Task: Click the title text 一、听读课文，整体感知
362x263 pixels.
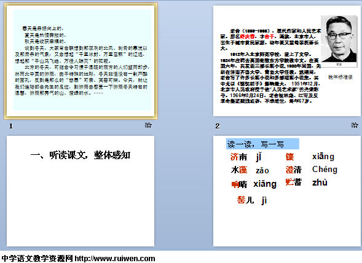Action: click(x=81, y=155)
